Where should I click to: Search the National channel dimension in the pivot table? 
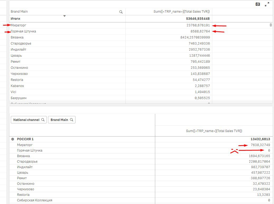[43, 120]
